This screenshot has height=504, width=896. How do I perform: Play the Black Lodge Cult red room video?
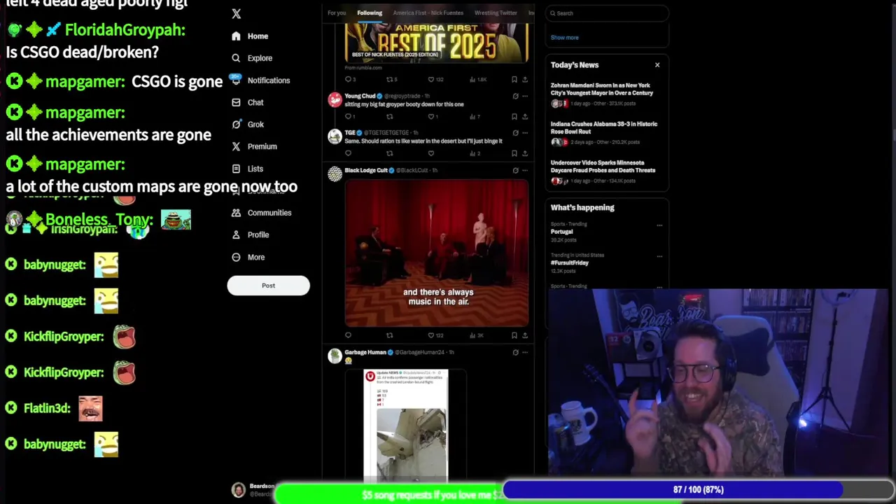436,253
